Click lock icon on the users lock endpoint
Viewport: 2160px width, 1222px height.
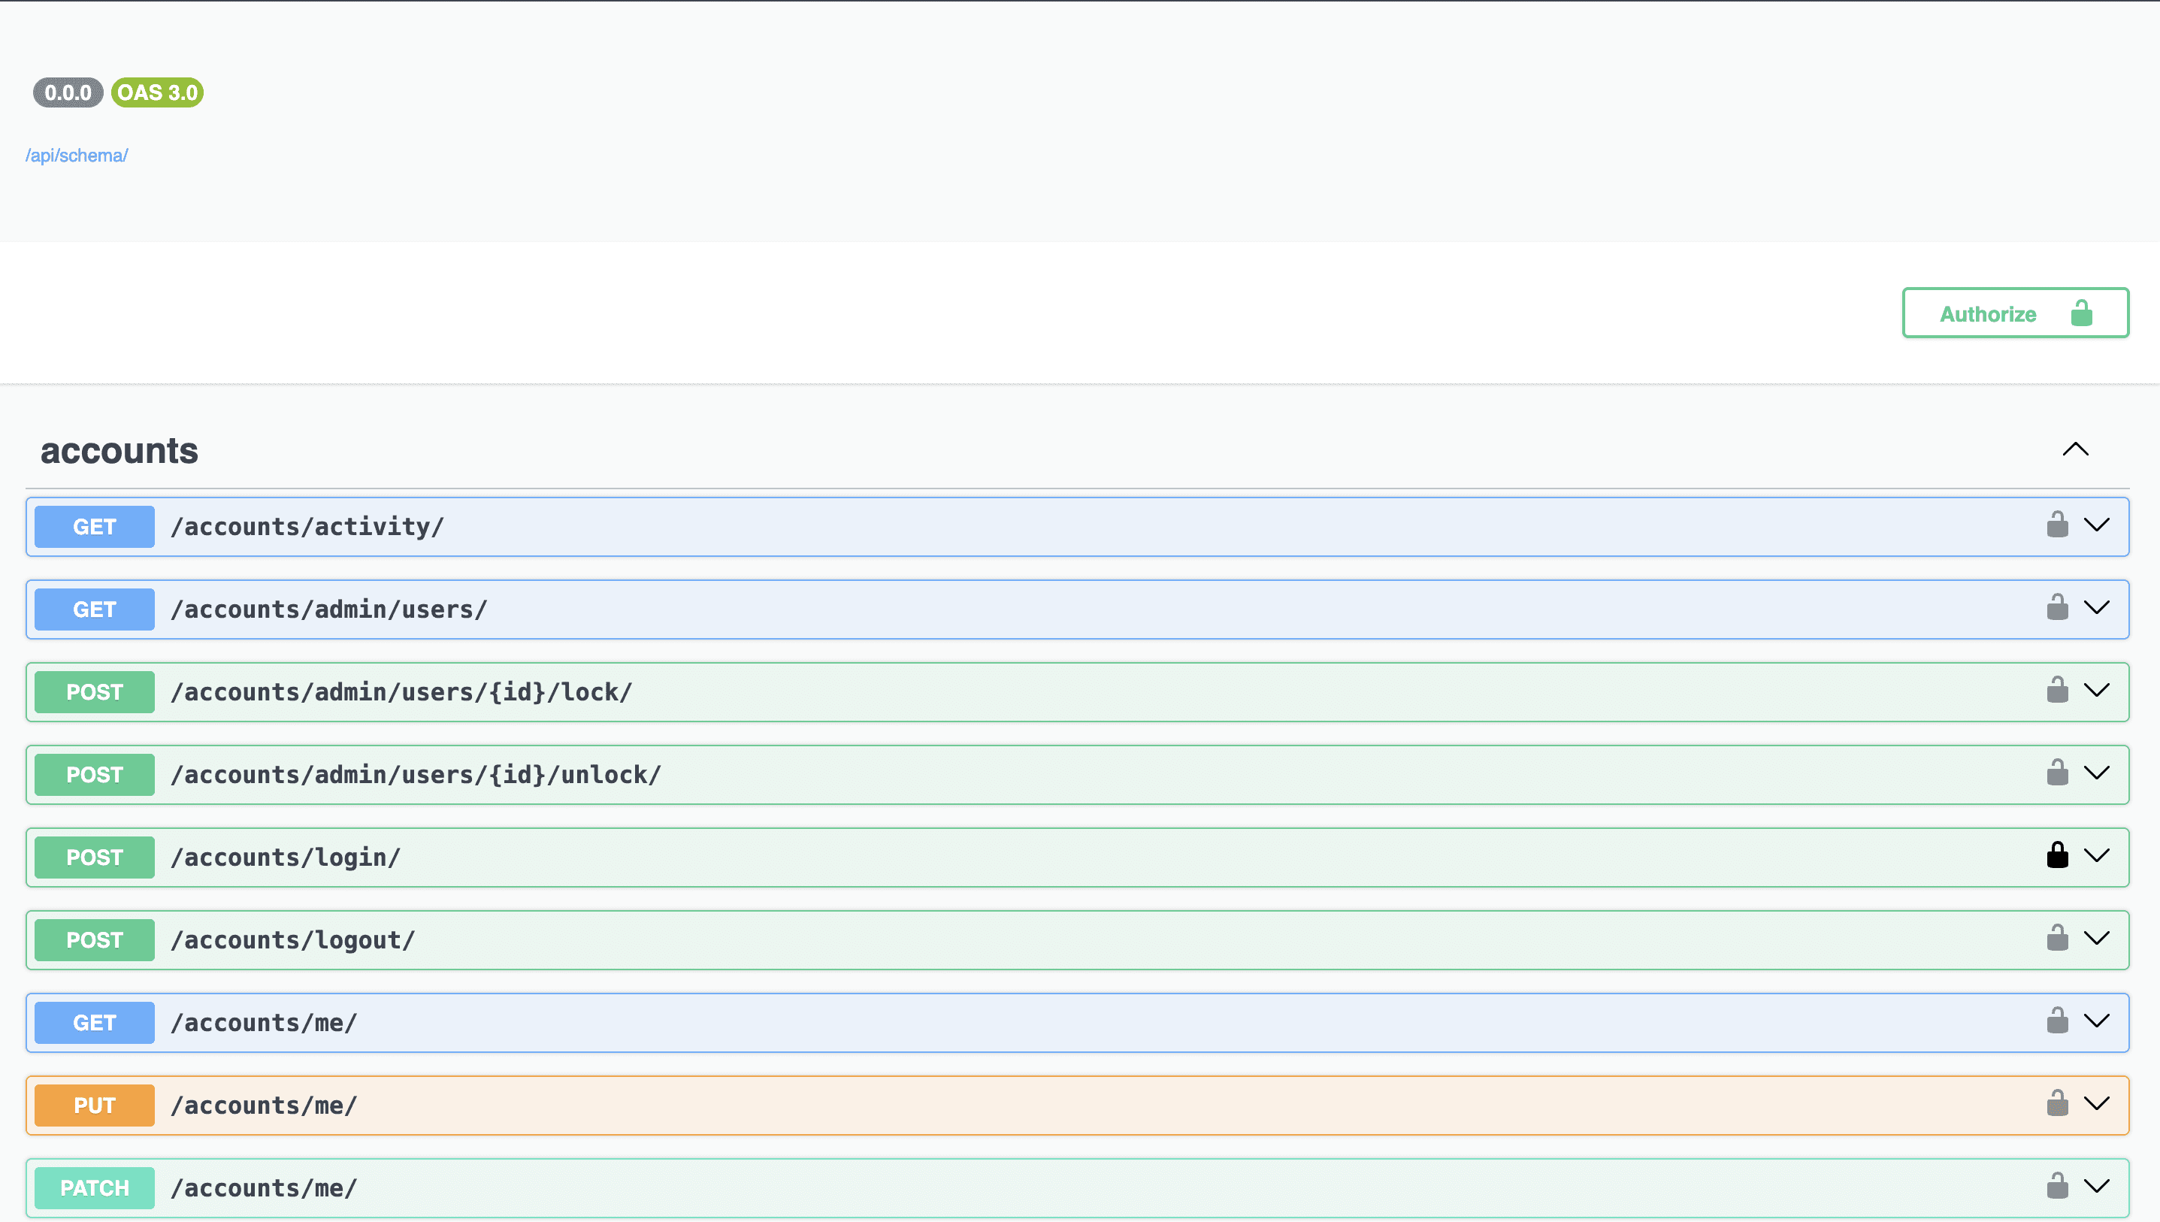(2057, 691)
